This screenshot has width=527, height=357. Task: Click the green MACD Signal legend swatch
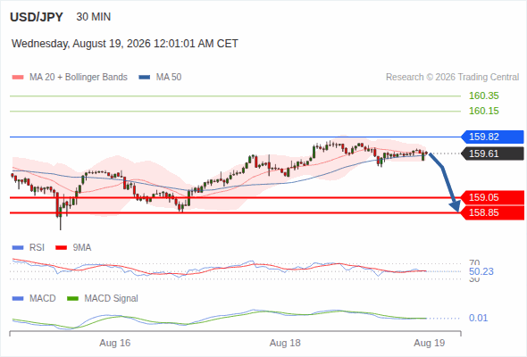tap(72, 299)
